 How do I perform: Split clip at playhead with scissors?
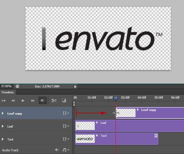(54, 100)
